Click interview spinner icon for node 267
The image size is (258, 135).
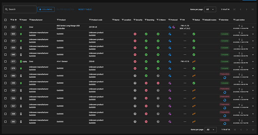click(225, 108)
